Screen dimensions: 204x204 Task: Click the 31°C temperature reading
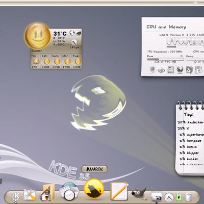pos(60,34)
